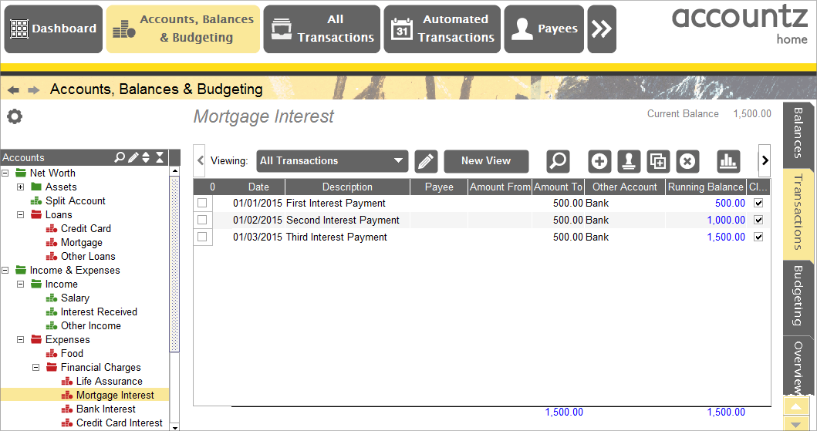Select the First Interest Payment row checkbox
This screenshot has height=431, width=817.
(202, 203)
